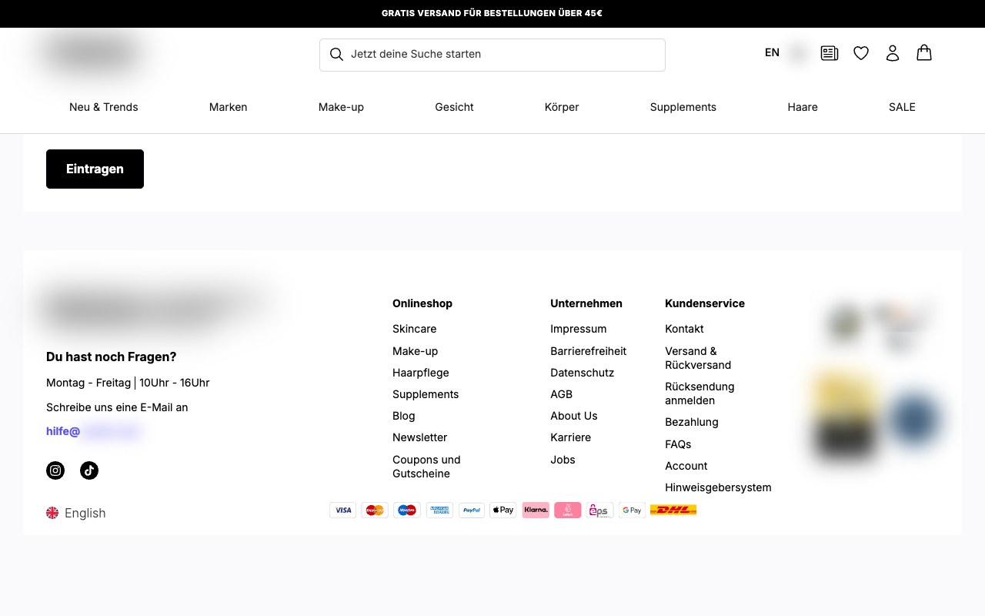Open Coupons und Gutscheine link
985x616 pixels.
pyautogui.click(x=426, y=467)
